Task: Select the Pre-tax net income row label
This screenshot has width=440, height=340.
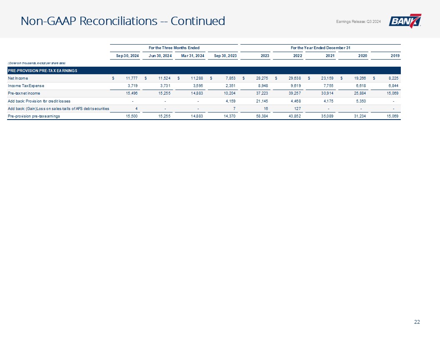Action: tap(24, 93)
